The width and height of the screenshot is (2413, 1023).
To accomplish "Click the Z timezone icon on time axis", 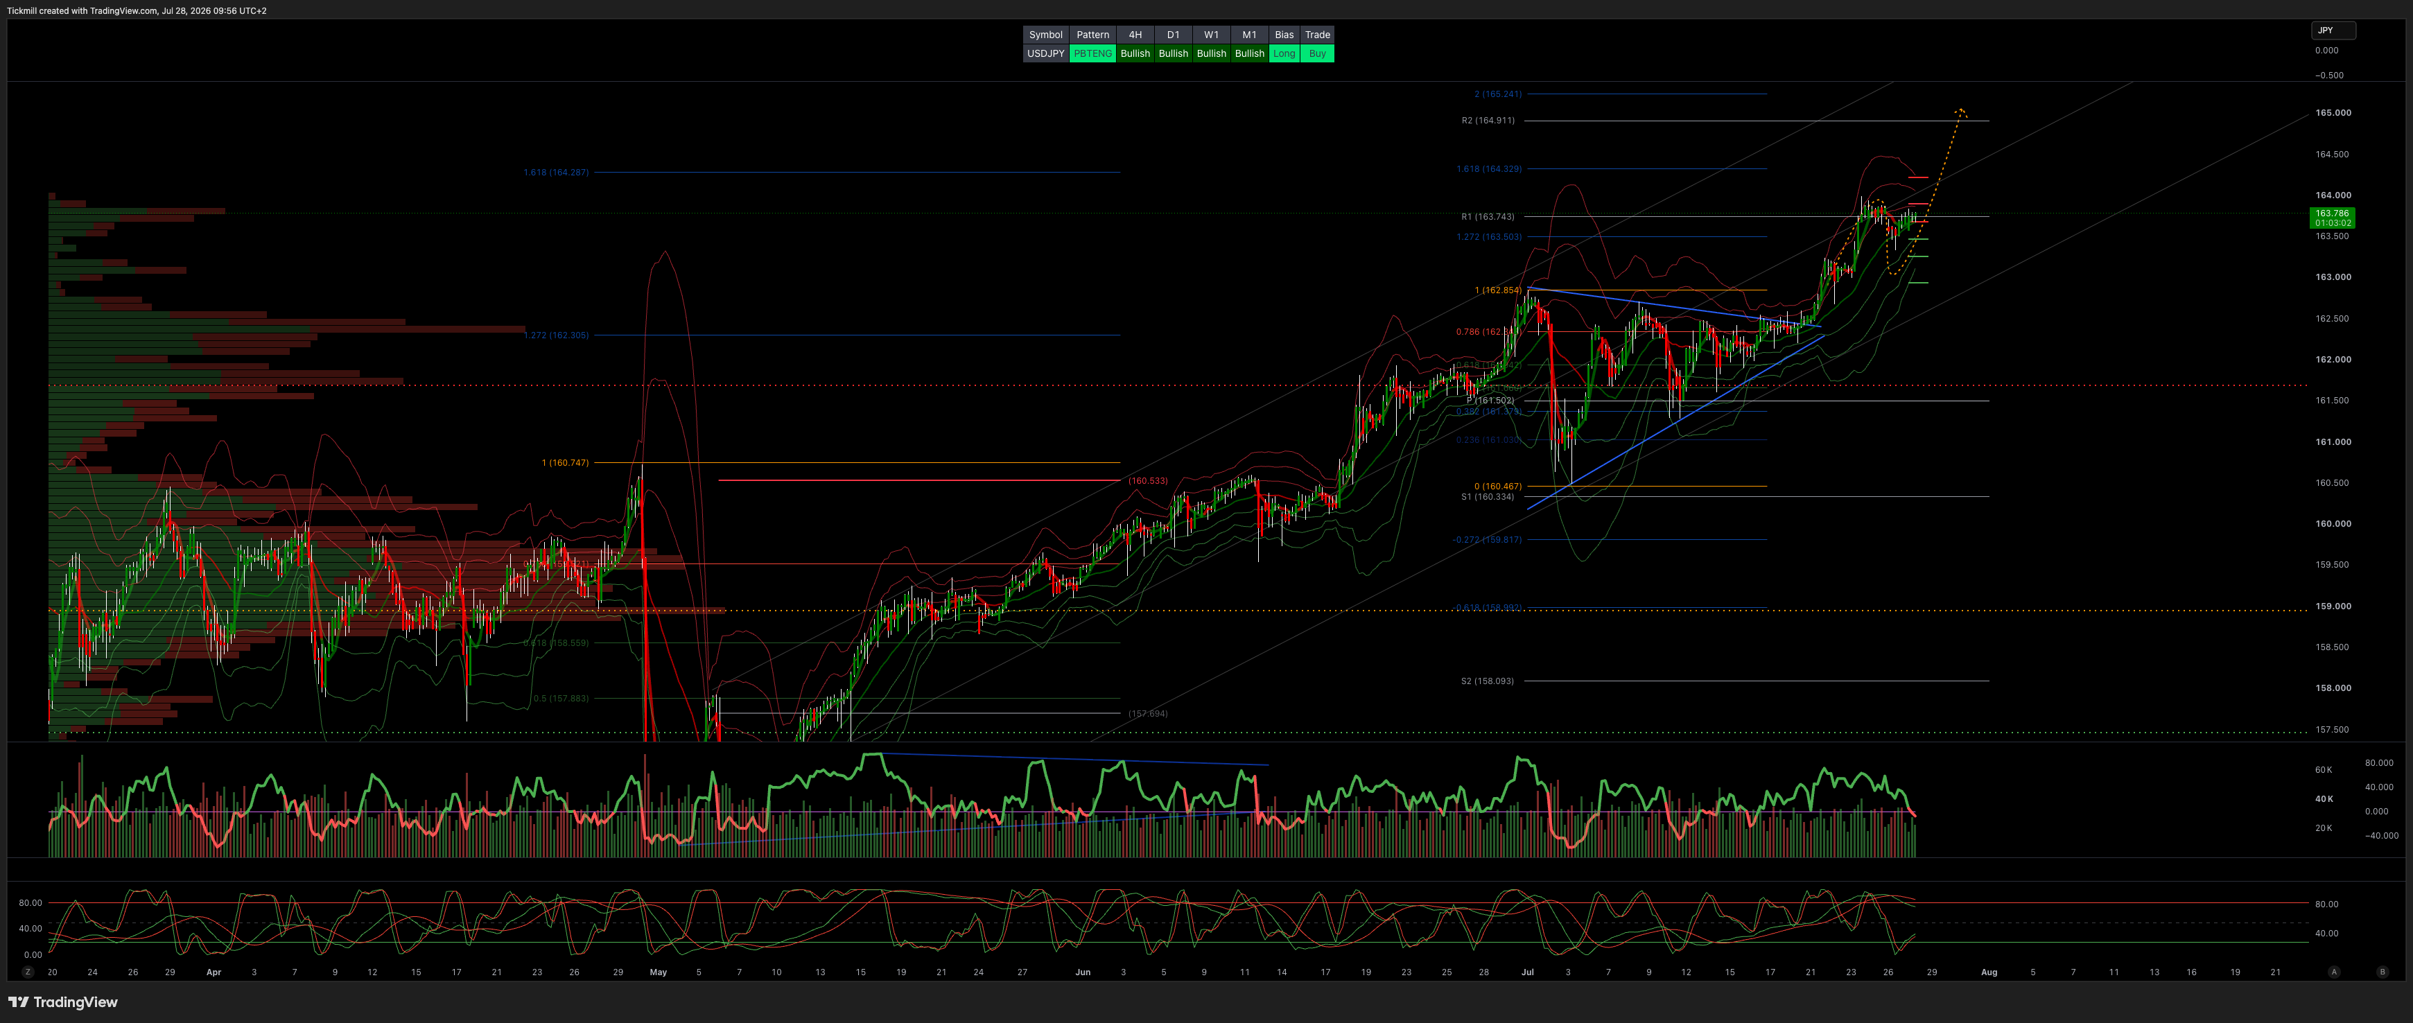I will click(28, 972).
